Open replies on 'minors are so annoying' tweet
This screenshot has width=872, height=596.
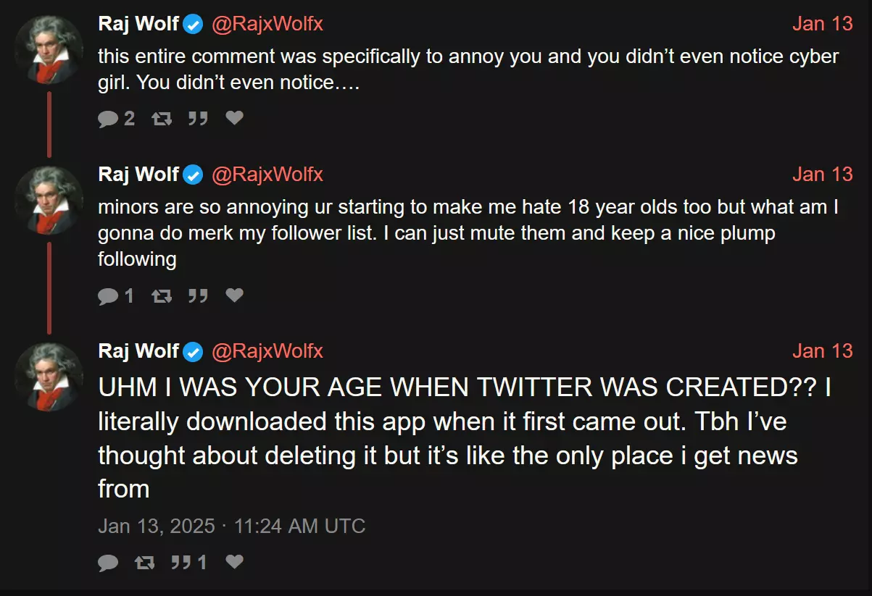116,295
